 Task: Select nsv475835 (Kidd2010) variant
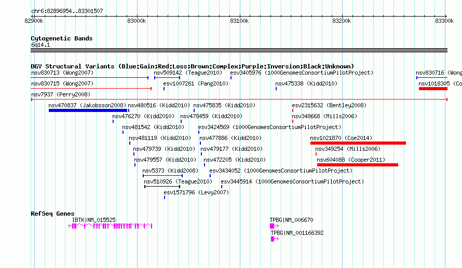pos(224,105)
